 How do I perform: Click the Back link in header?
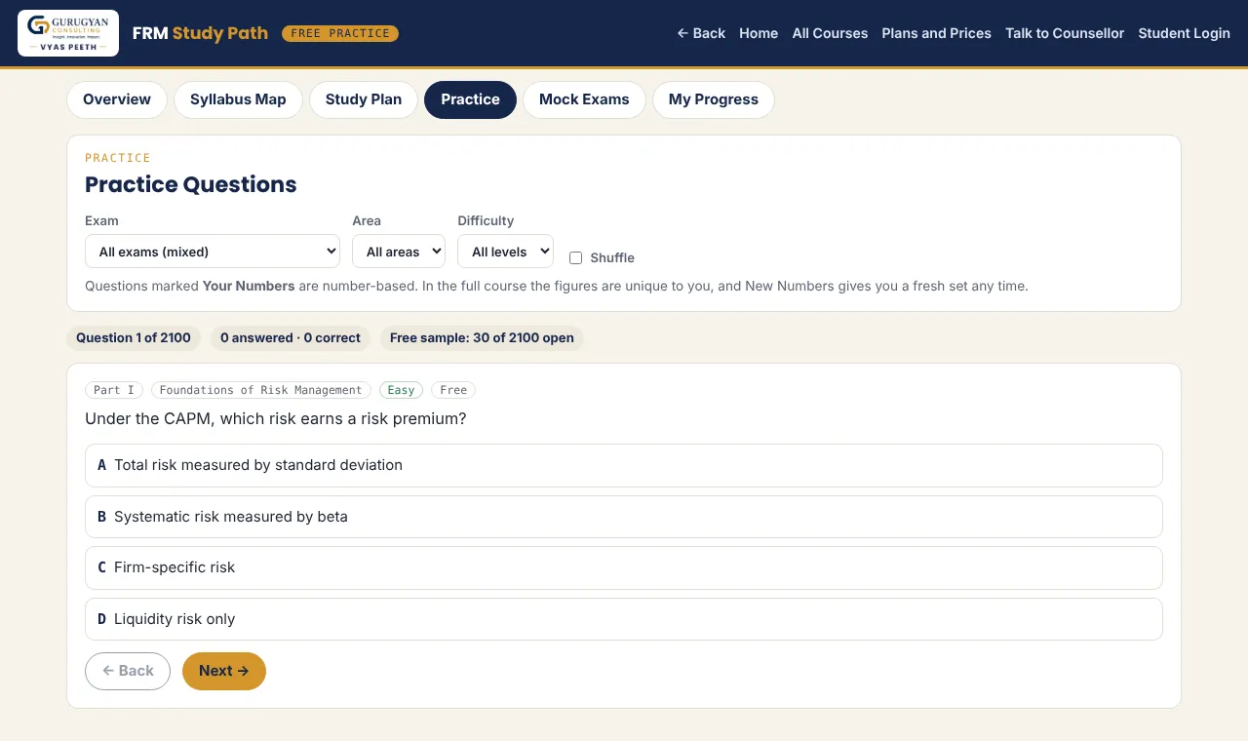[x=701, y=33]
